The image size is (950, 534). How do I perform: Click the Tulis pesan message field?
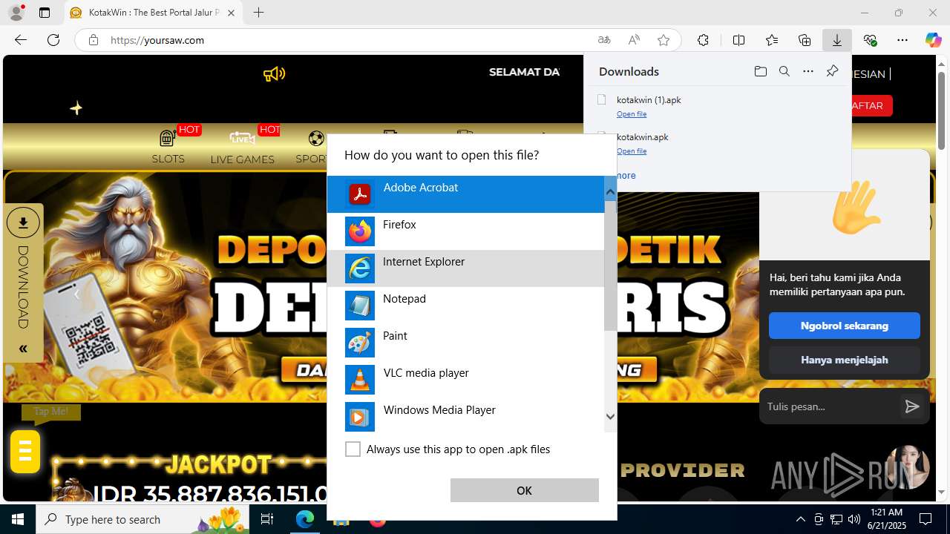click(x=830, y=406)
